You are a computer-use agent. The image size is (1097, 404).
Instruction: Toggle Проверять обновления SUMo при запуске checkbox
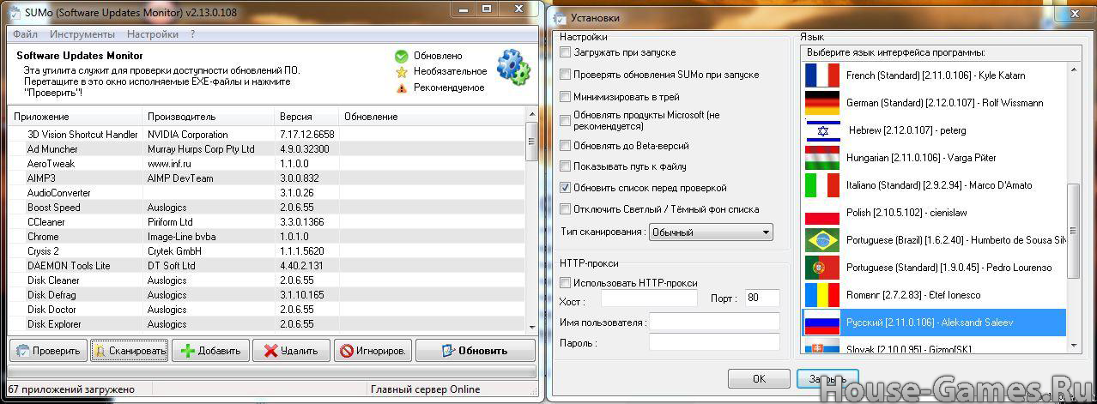(565, 75)
